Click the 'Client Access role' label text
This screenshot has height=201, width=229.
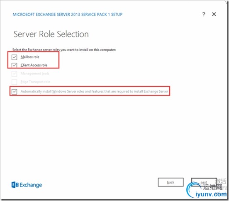(34, 65)
